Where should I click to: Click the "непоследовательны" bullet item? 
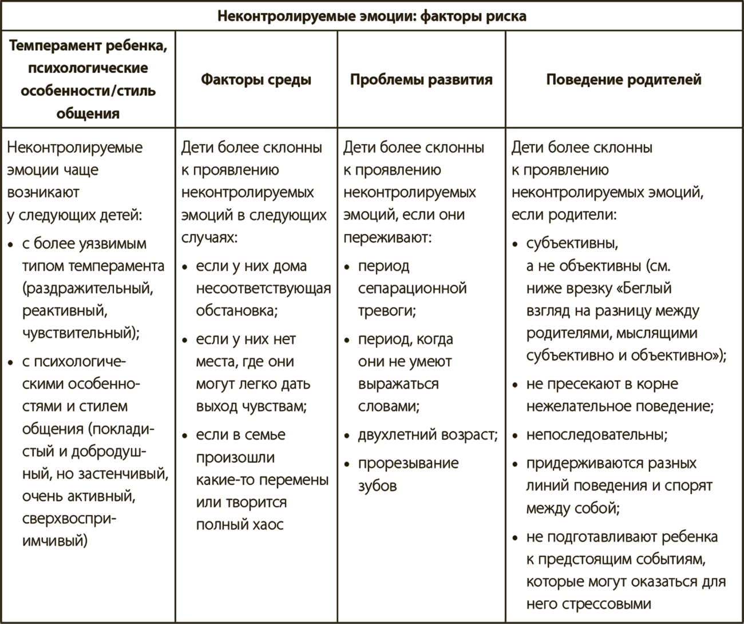pos(596,435)
